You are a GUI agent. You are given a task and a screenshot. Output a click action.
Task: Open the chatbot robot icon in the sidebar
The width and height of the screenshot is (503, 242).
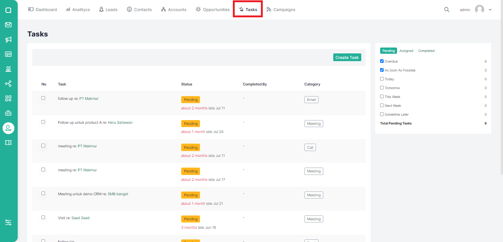(8, 113)
